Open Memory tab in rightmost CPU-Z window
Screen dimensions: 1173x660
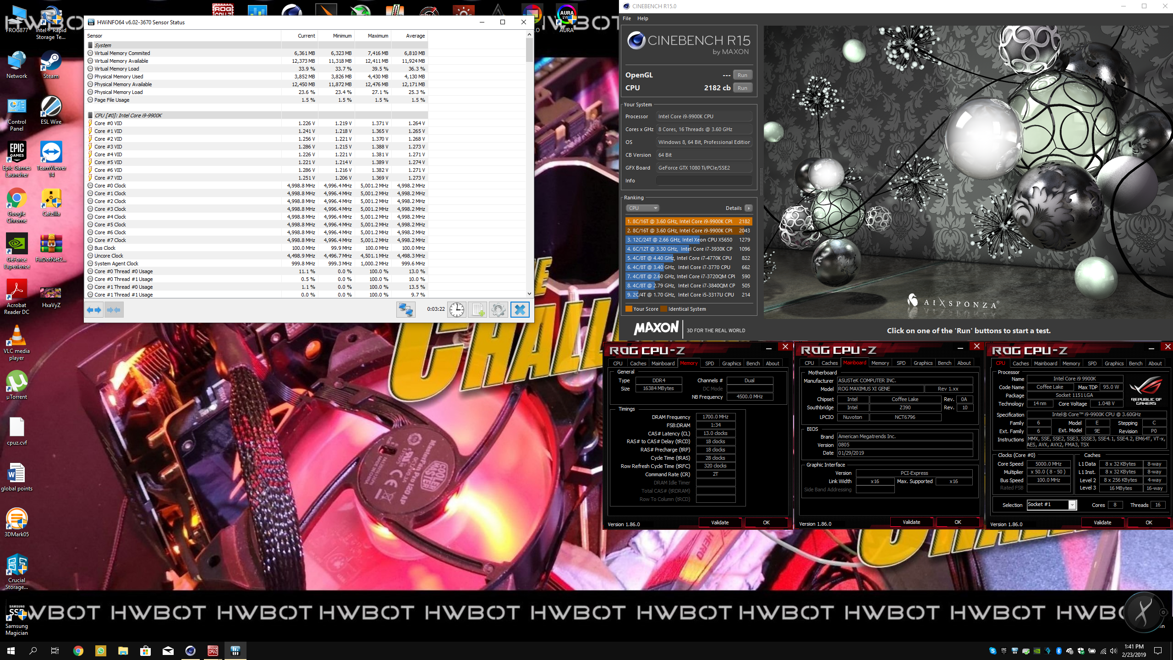point(1071,363)
